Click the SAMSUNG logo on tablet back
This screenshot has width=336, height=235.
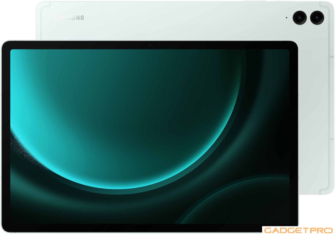click(69, 18)
